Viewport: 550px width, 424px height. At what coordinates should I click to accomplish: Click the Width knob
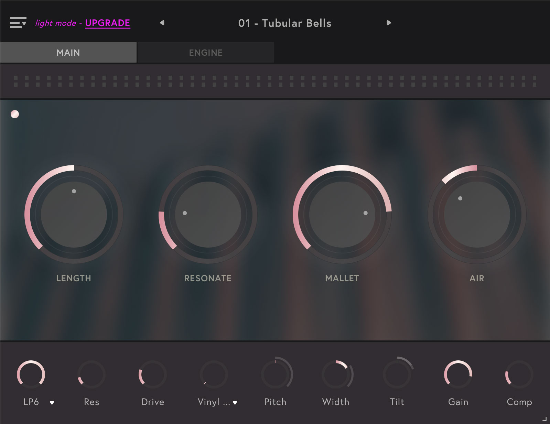pyautogui.click(x=336, y=374)
